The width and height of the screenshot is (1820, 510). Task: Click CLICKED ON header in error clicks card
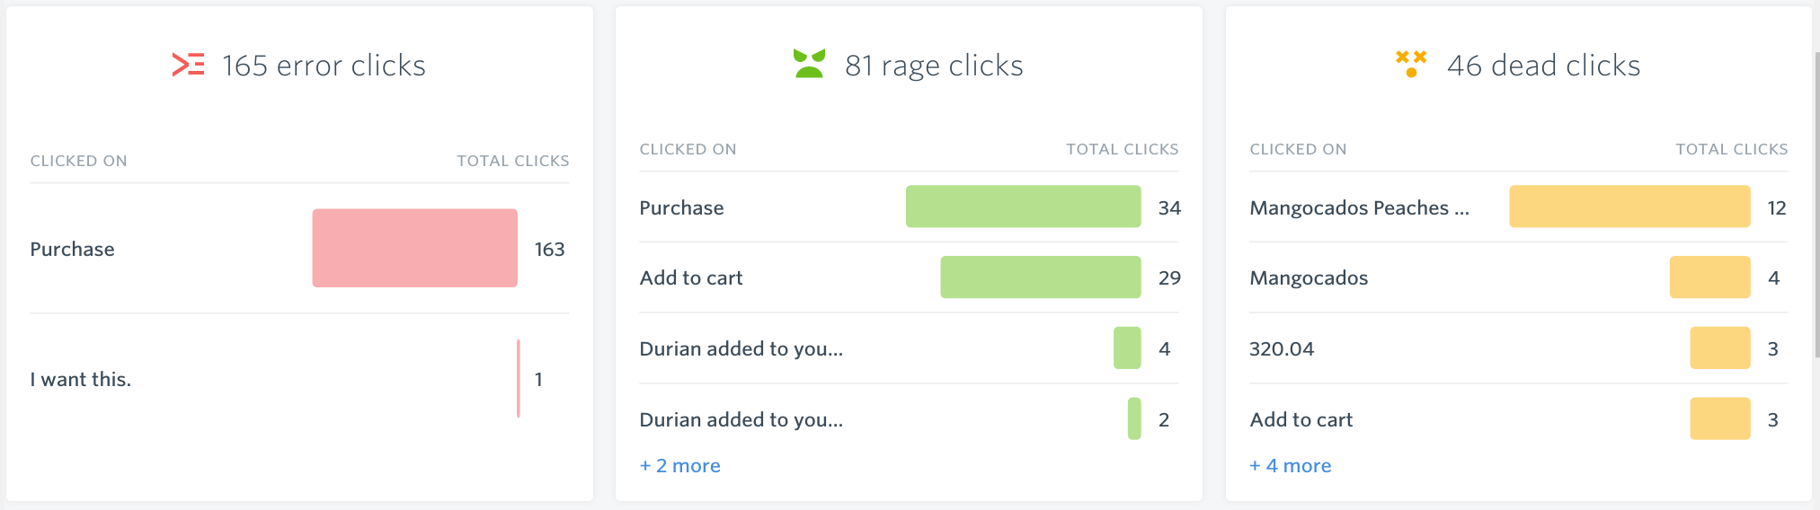click(x=78, y=161)
